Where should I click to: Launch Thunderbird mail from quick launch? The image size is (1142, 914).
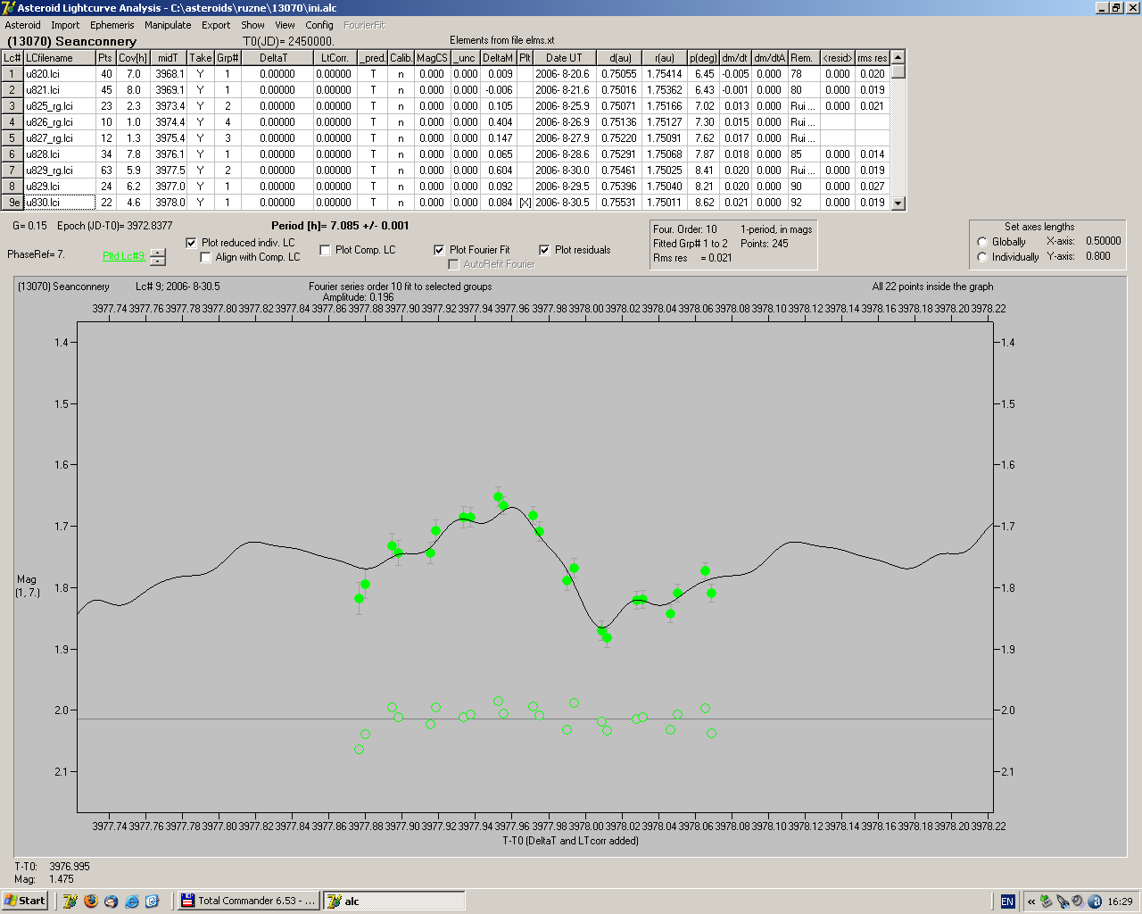point(112,901)
